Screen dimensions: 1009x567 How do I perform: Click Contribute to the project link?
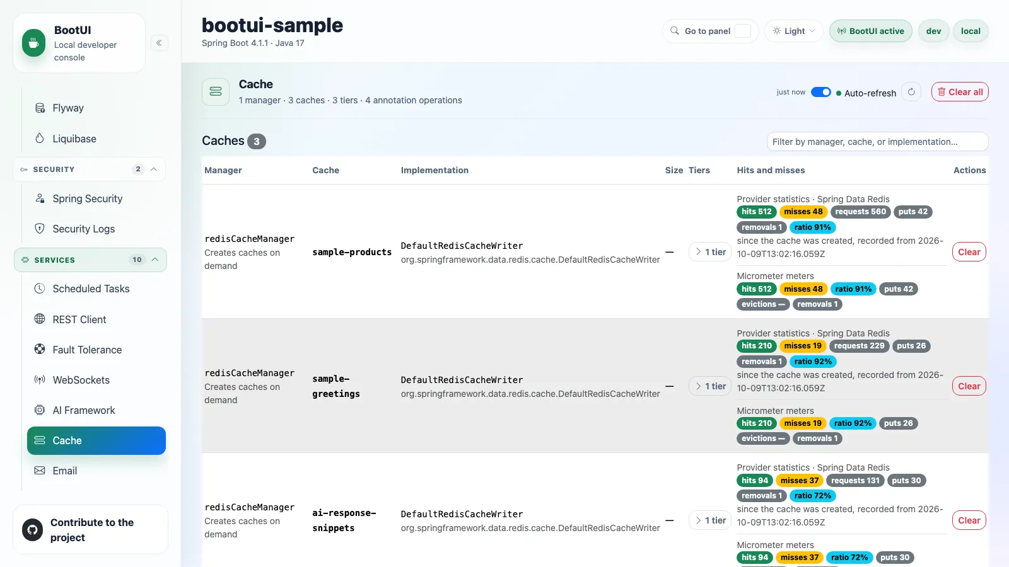pos(92,530)
